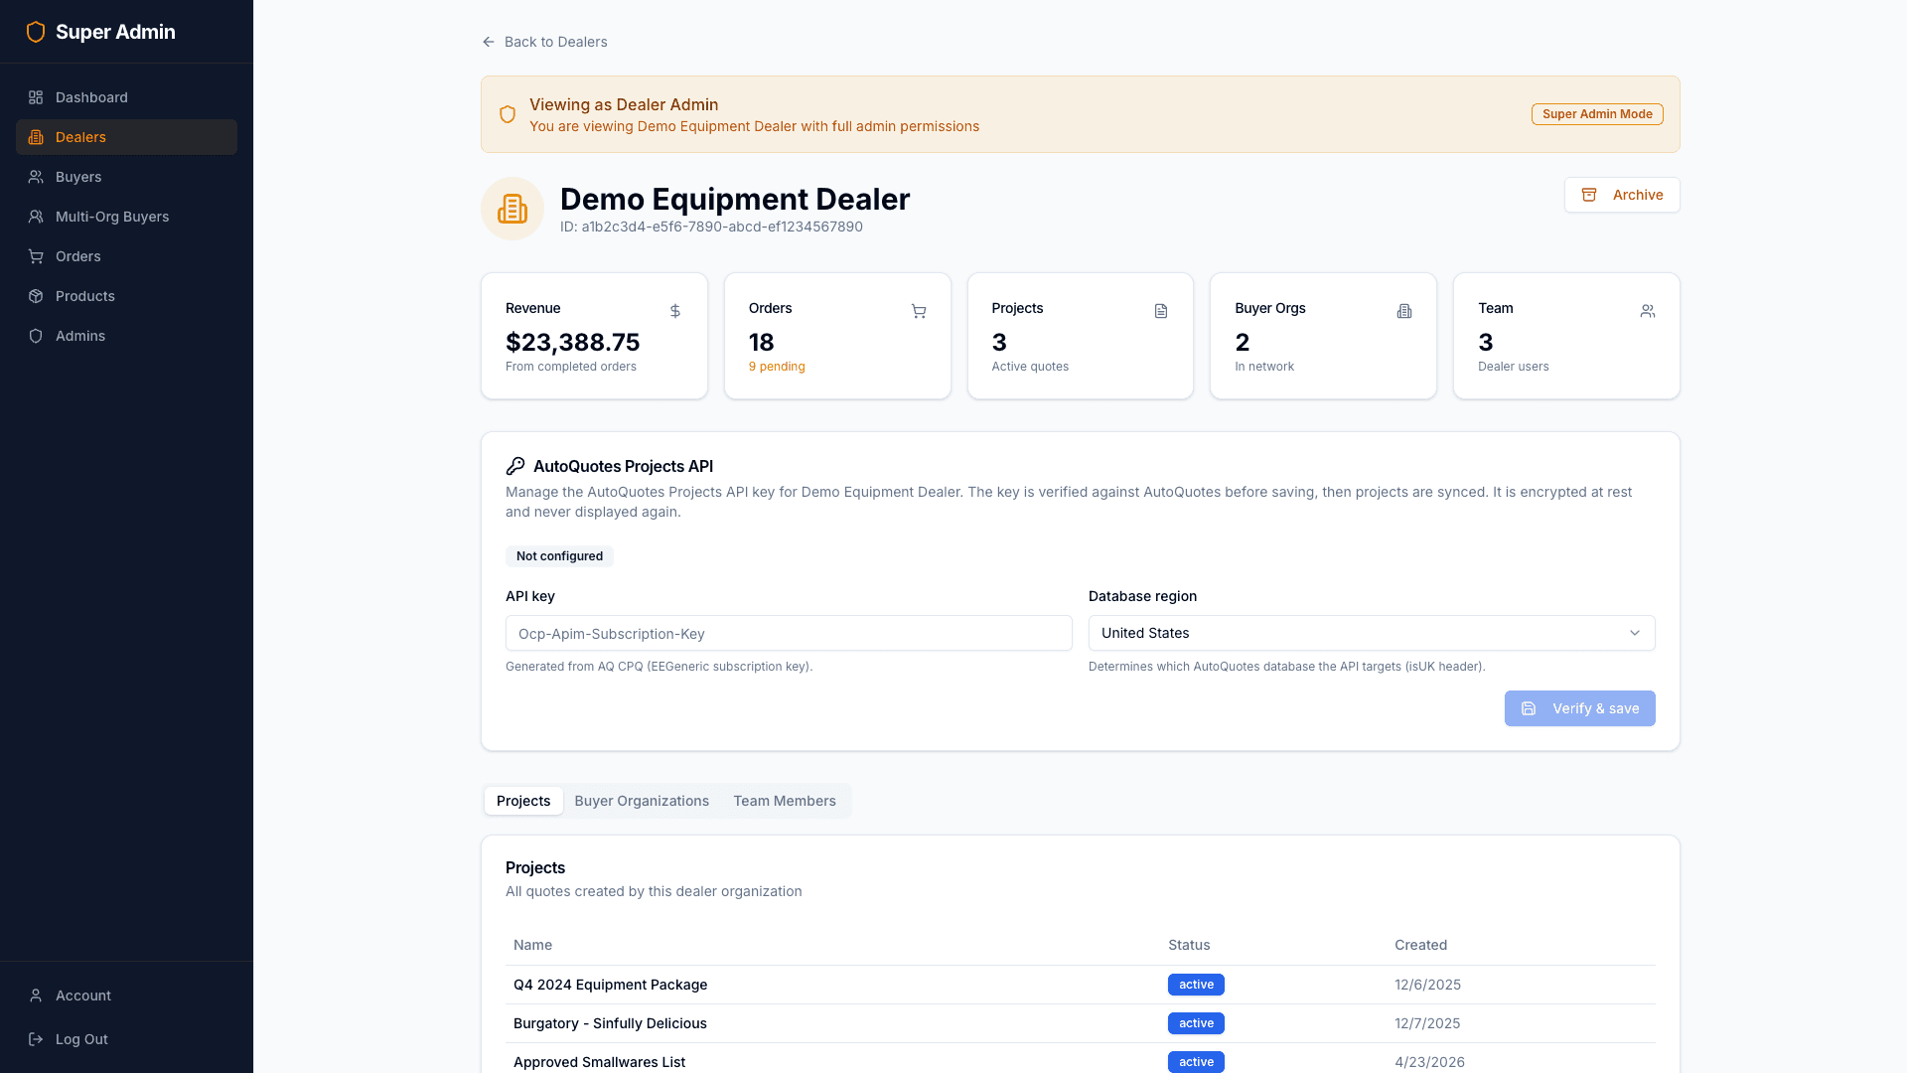Click the Dashboard grid icon in sidebar
The height and width of the screenshot is (1073, 1907).
pos(36,97)
